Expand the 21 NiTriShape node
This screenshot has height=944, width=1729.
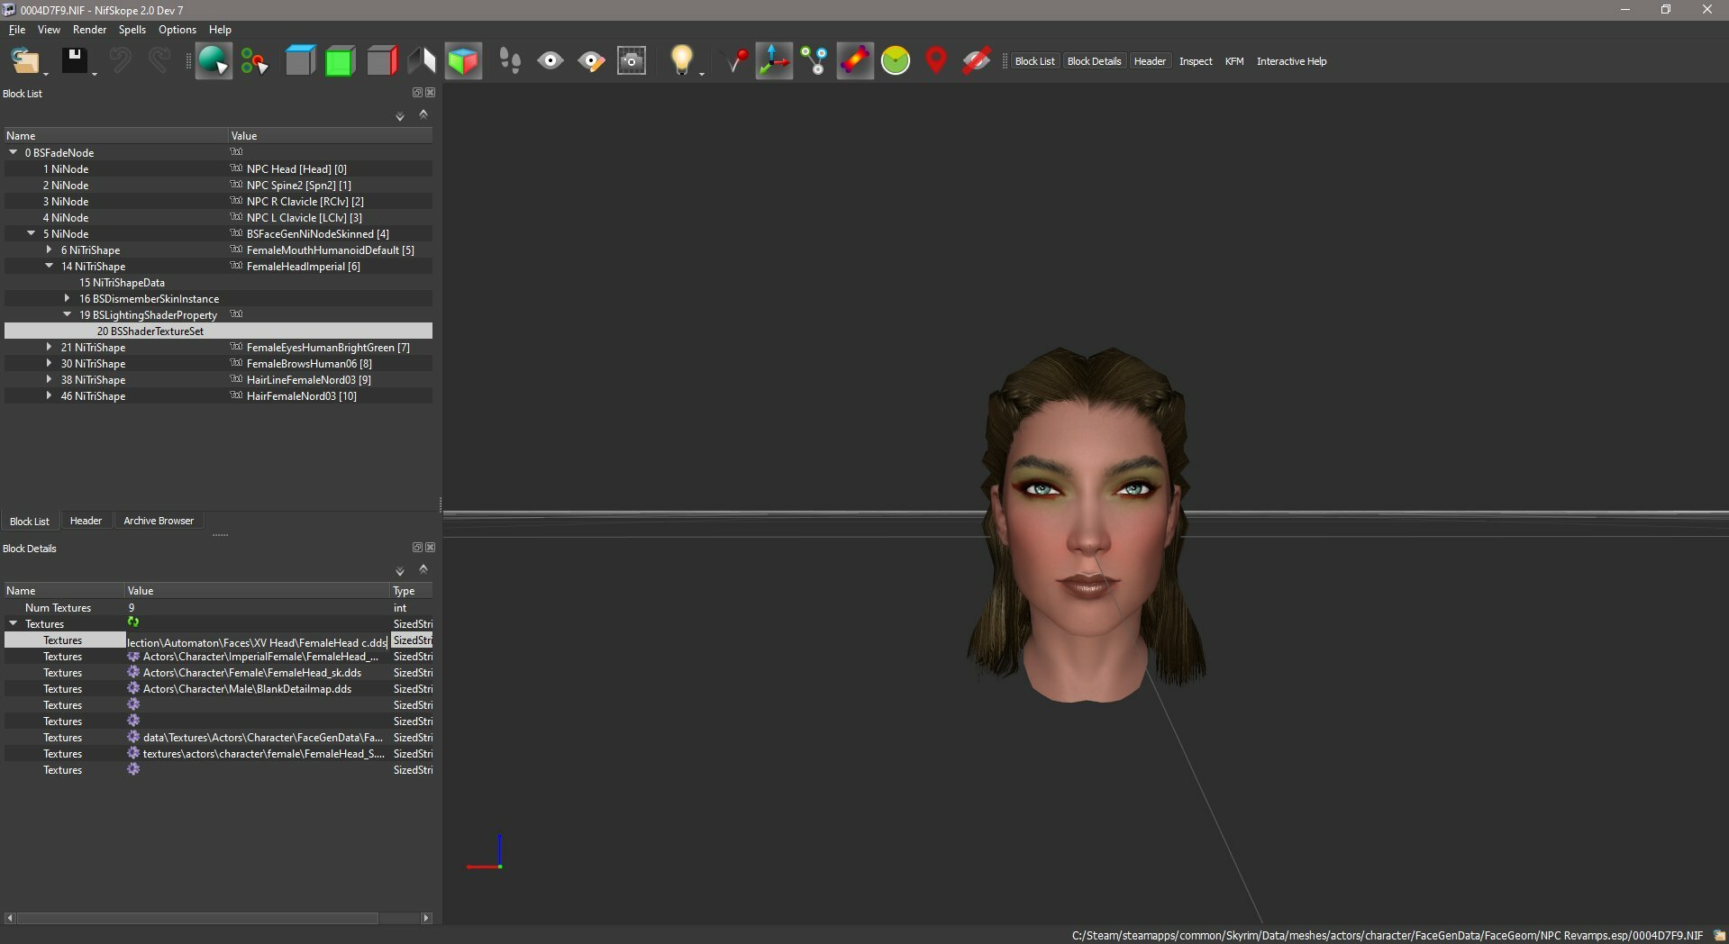pyautogui.click(x=50, y=347)
